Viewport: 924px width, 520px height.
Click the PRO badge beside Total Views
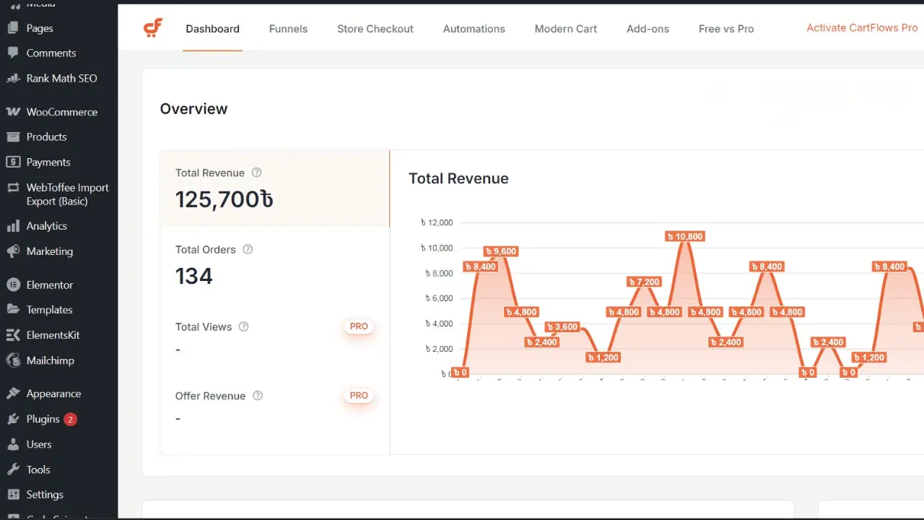point(359,326)
